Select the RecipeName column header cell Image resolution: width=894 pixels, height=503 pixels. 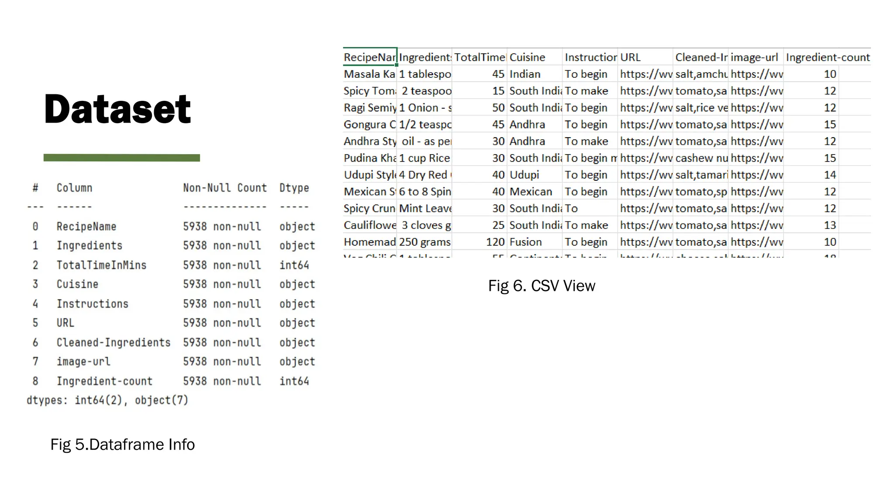tap(370, 57)
